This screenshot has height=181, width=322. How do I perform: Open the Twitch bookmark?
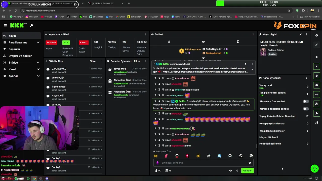click(x=59, y=17)
